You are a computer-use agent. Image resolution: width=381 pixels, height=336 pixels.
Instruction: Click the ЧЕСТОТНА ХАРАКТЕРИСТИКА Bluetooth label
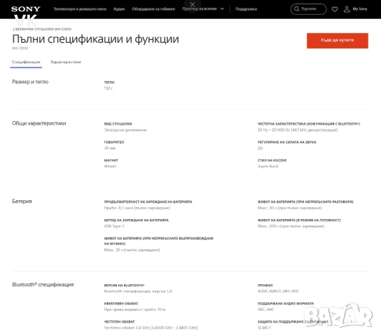click(x=309, y=124)
